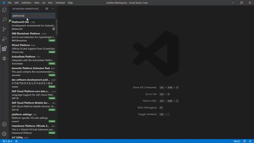Open the Accounts icon
Image resolution: width=254 pixels, height=143 pixels.
point(4,124)
